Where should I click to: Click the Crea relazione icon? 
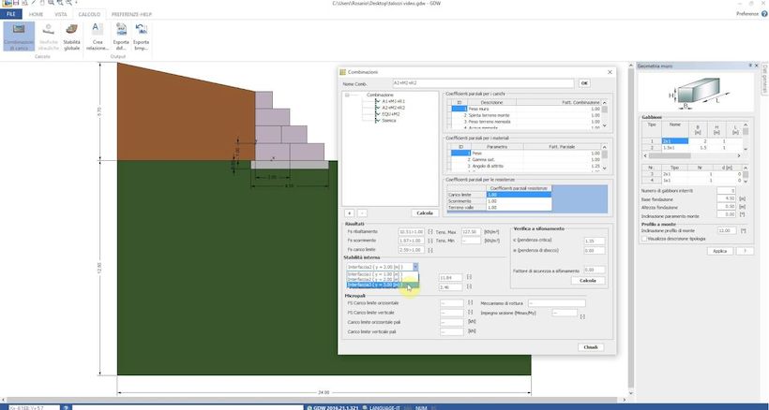[x=98, y=37]
